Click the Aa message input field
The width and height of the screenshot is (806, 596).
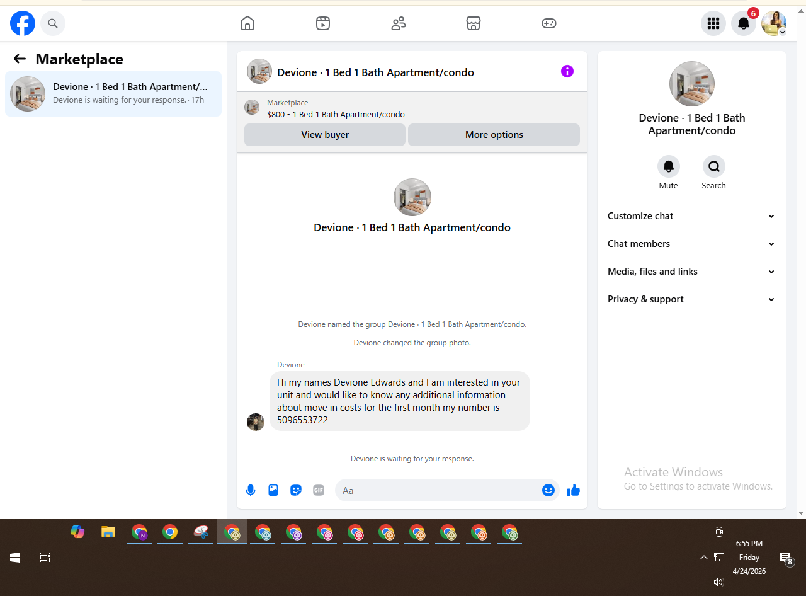pos(438,490)
